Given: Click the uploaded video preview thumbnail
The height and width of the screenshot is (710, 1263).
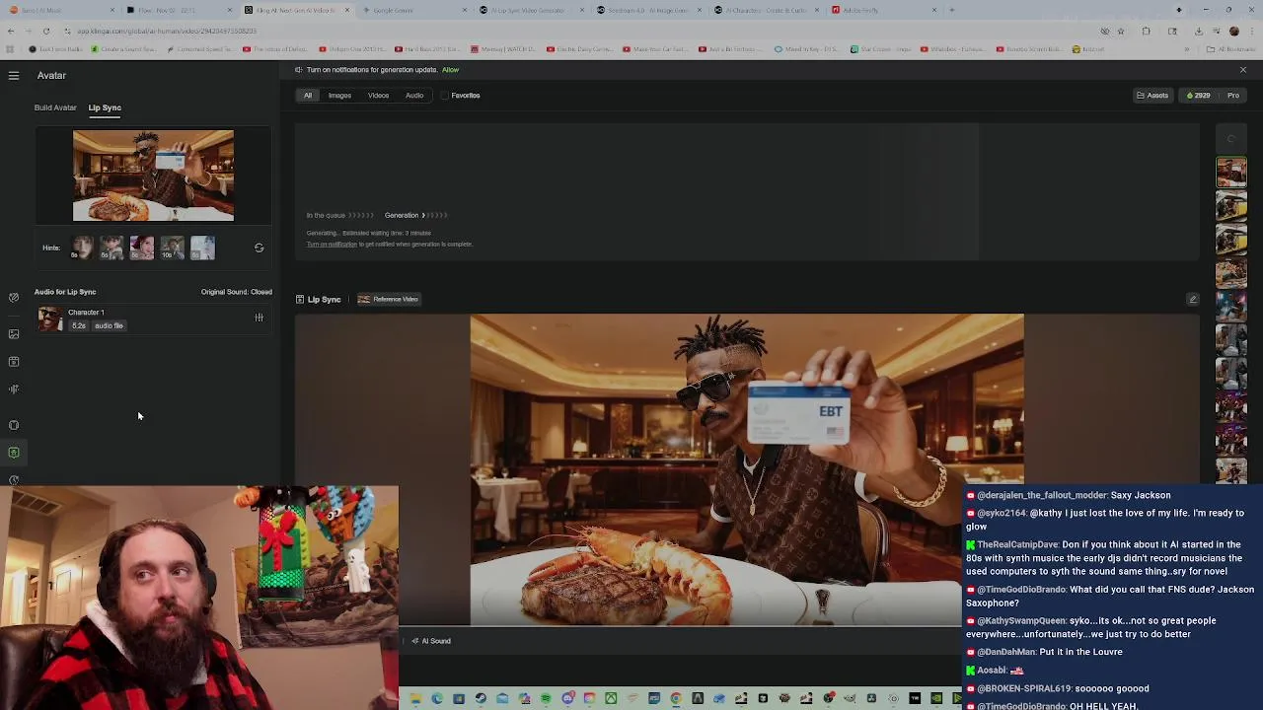Looking at the screenshot, I should 153,176.
